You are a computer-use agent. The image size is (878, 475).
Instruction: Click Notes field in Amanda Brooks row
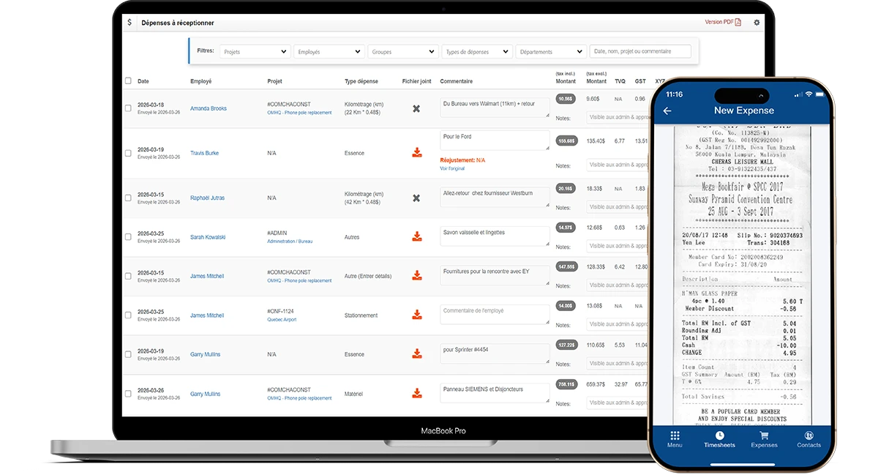[x=618, y=117]
